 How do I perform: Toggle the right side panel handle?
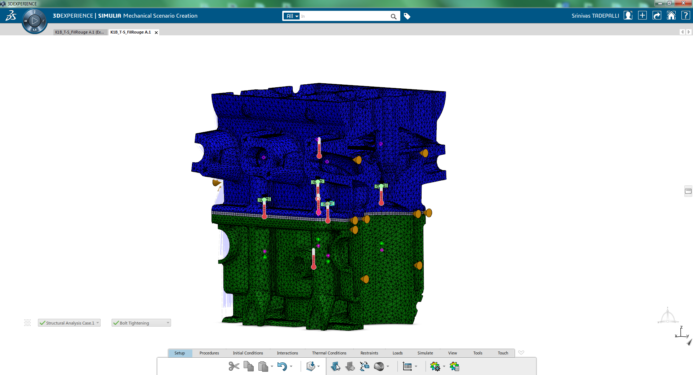pyautogui.click(x=688, y=191)
